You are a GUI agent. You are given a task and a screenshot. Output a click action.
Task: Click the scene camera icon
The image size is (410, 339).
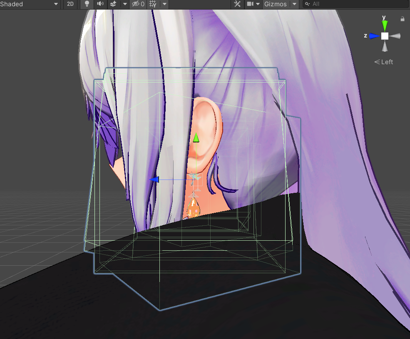[250, 4]
